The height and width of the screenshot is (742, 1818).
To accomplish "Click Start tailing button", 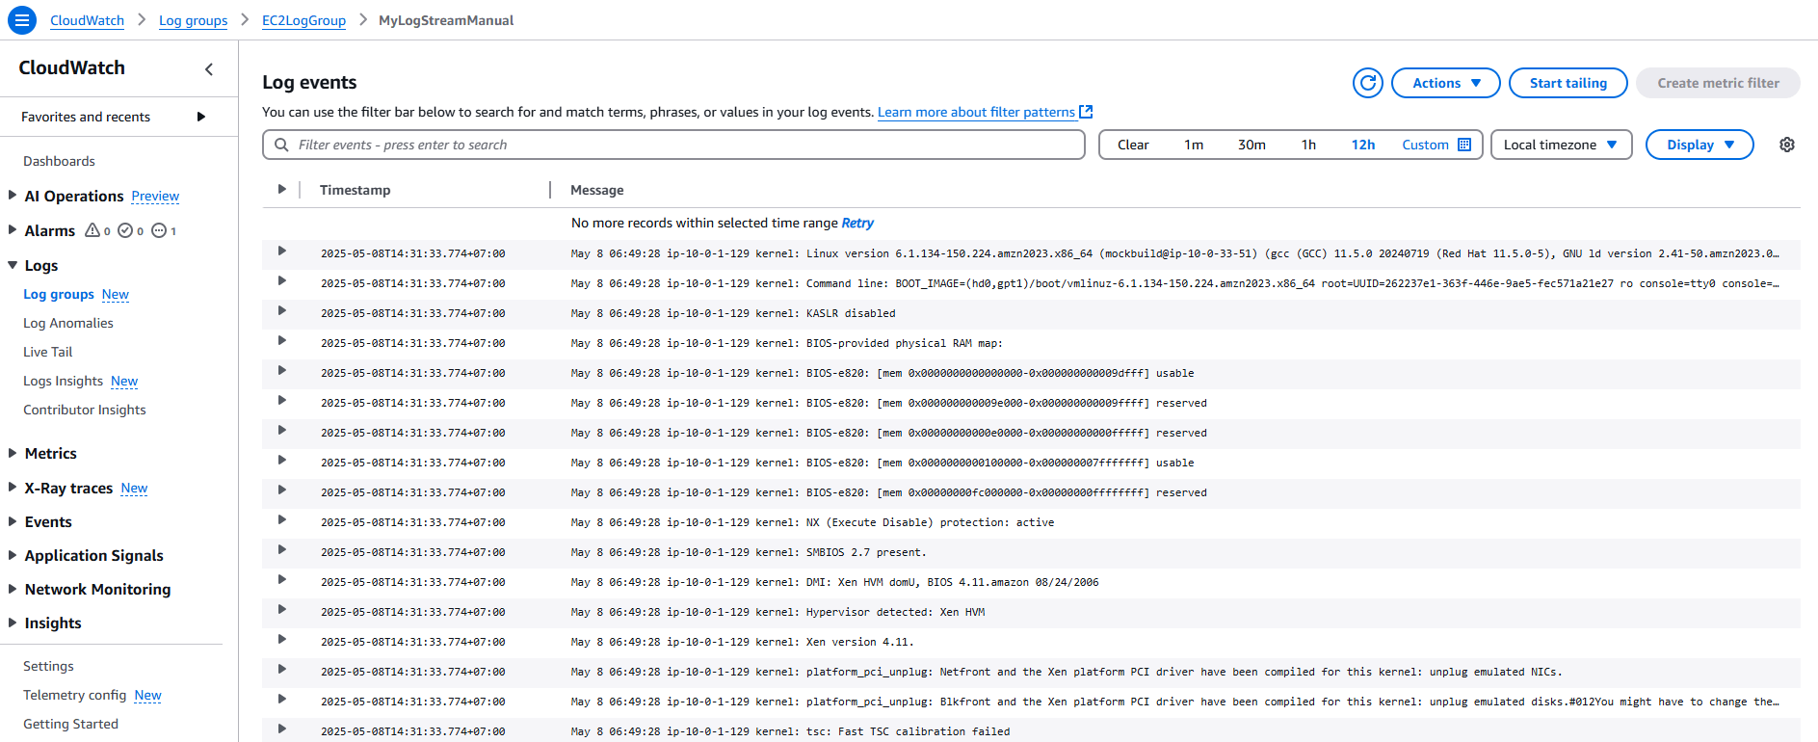I will click(x=1568, y=83).
